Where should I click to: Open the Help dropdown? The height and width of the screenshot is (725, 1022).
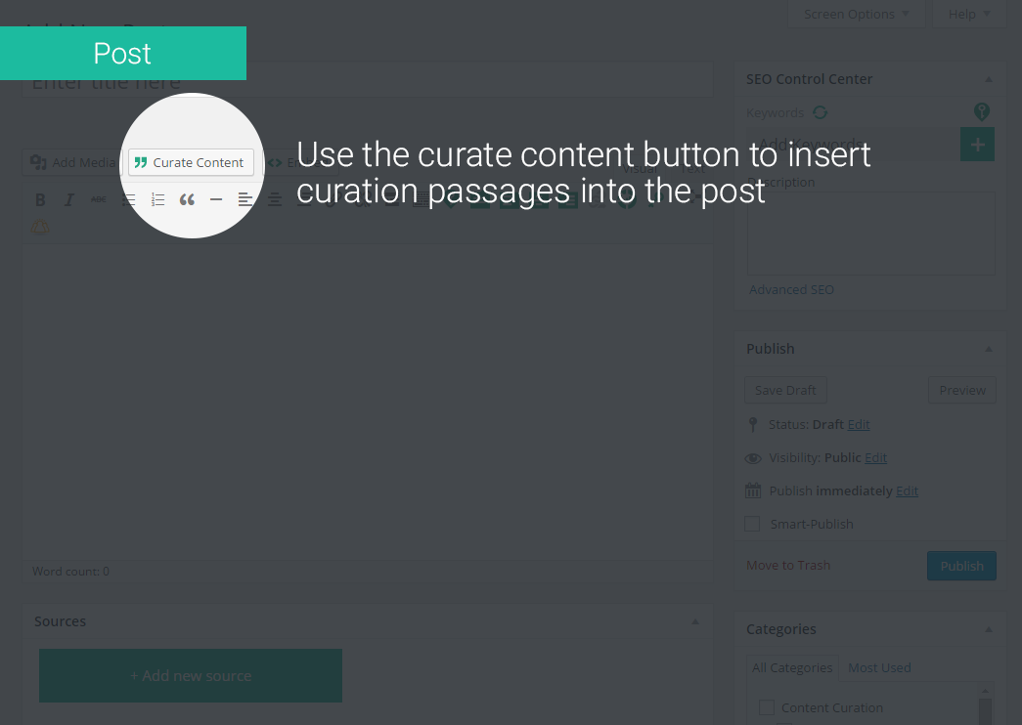969,14
